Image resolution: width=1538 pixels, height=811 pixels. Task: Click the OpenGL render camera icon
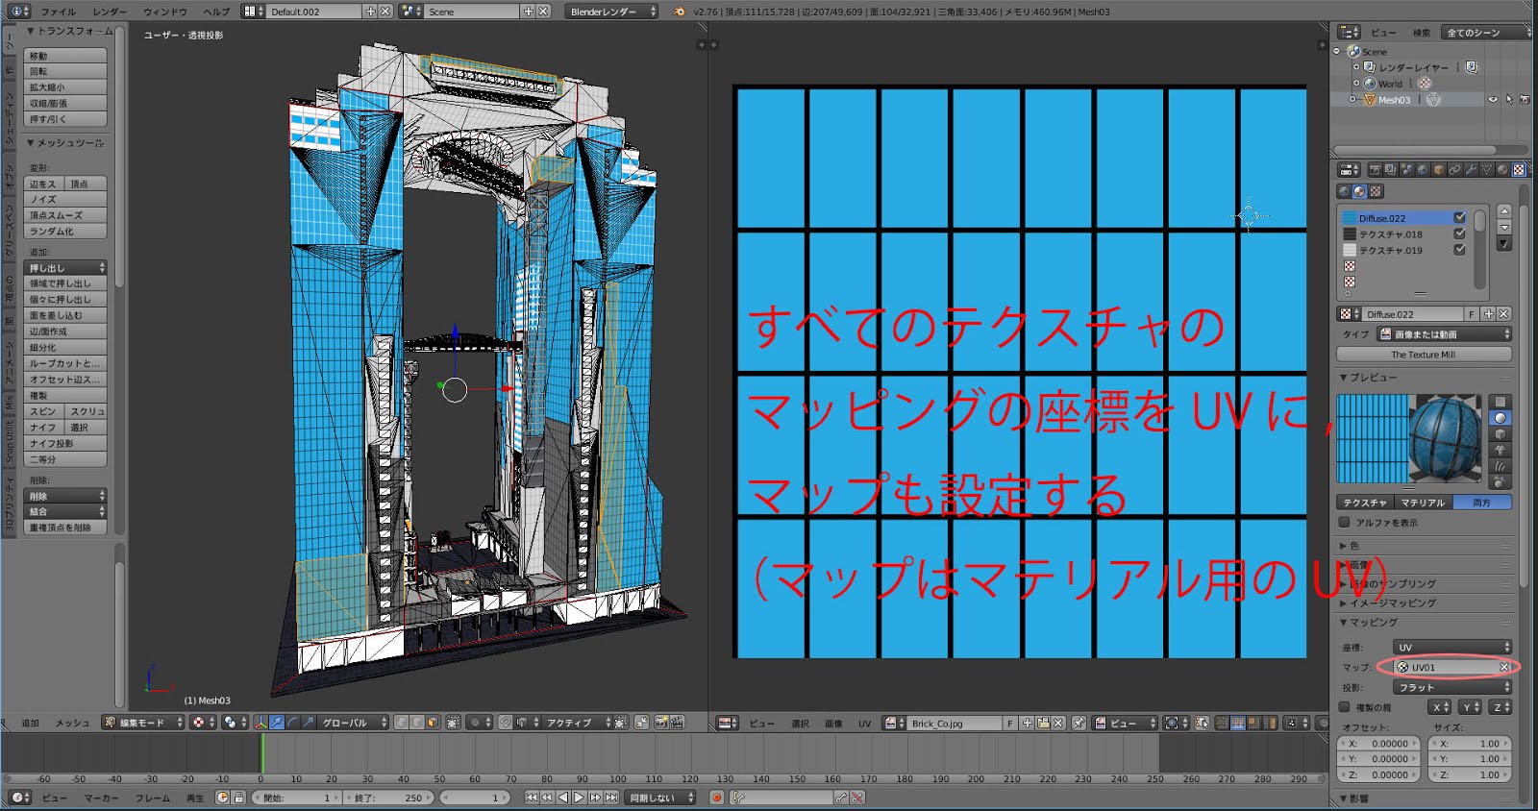tap(661, 723)
